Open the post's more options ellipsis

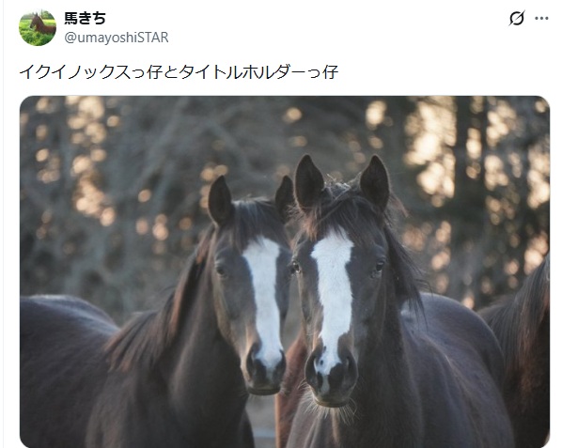[x=541, y=18]
